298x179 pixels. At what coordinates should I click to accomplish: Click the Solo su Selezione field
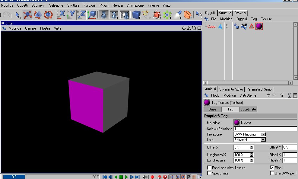click(x=265, y=129)
